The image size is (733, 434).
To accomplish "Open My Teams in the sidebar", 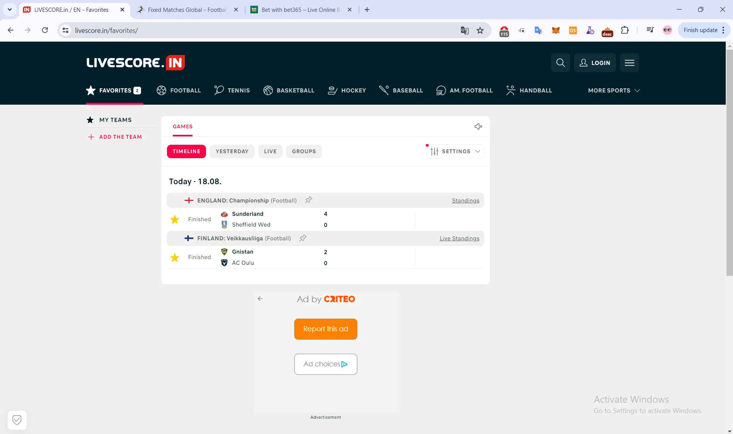I will [109, 120].
